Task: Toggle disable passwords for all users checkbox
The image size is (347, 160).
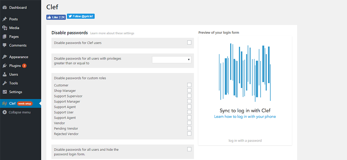Action: (189, 149)
